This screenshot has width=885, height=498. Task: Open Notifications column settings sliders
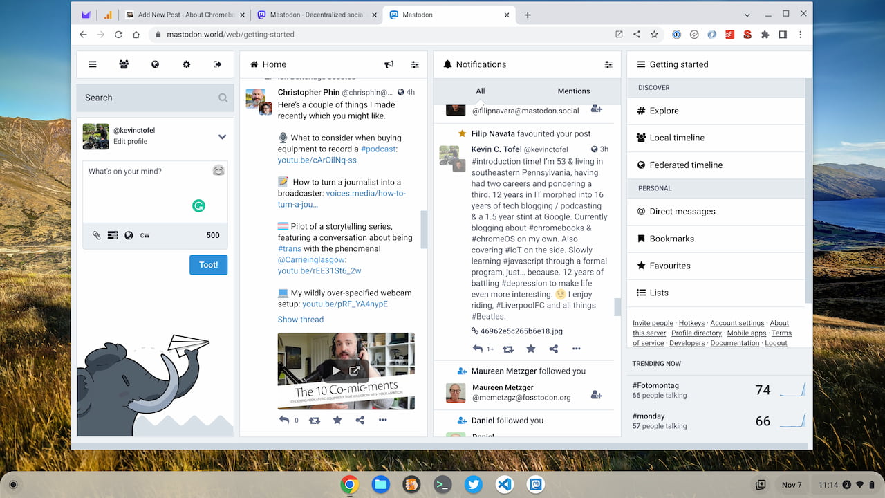[608, 64]
